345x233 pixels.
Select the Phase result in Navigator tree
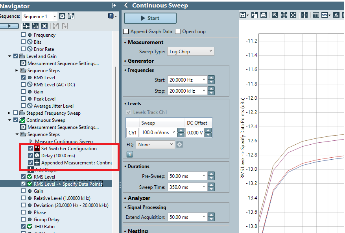pyautogui.click(x=40, y=212)
